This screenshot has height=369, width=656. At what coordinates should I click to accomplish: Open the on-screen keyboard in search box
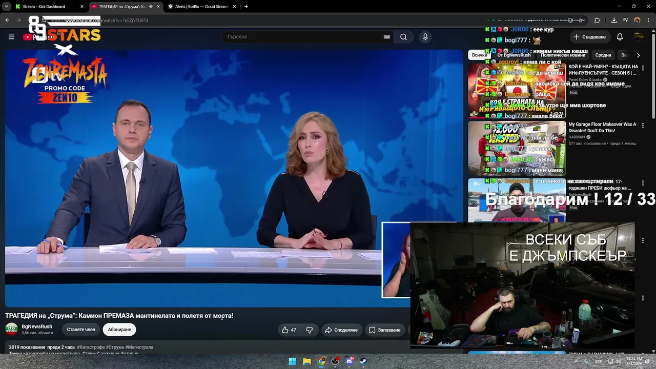[x=387, y=37]
